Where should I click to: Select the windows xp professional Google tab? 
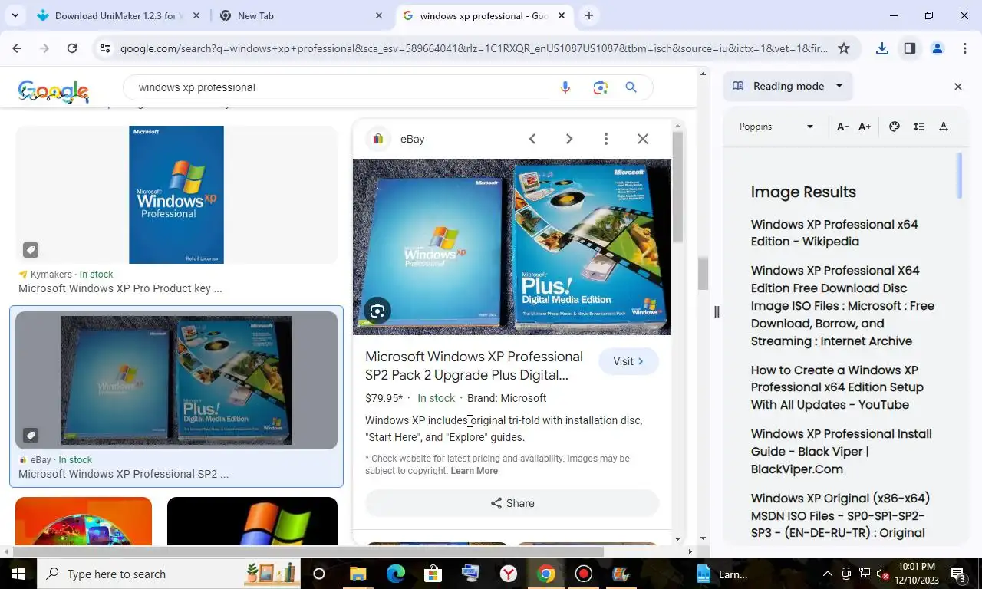[485, 15]
